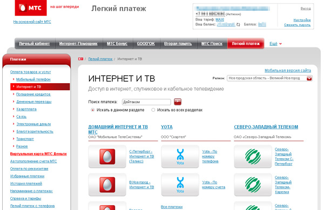
Task: Open the MAXI tariff link
Action: click(220, 19)
